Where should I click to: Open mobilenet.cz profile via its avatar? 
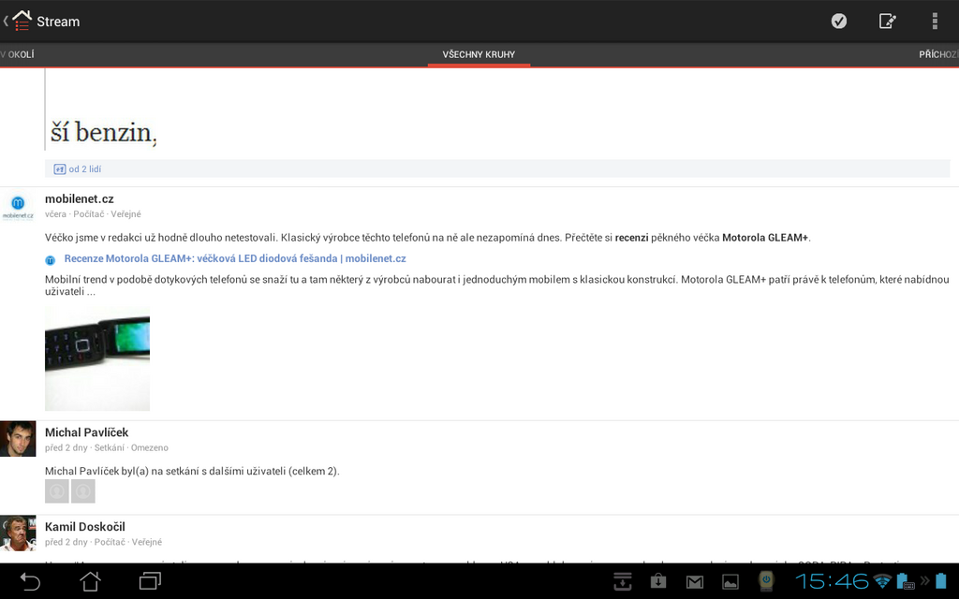[18, 204]
